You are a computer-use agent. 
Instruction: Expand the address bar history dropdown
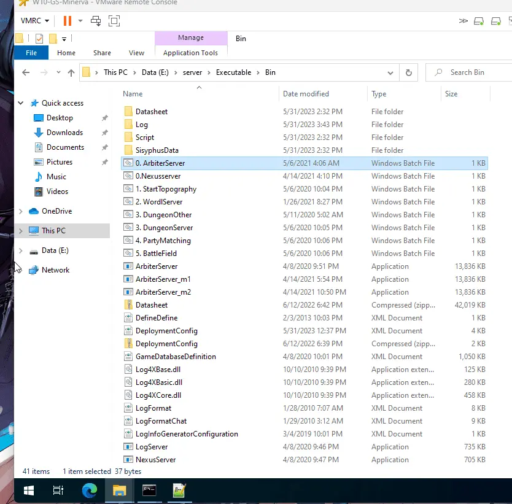pyautogui.click(x=390, y=73)
